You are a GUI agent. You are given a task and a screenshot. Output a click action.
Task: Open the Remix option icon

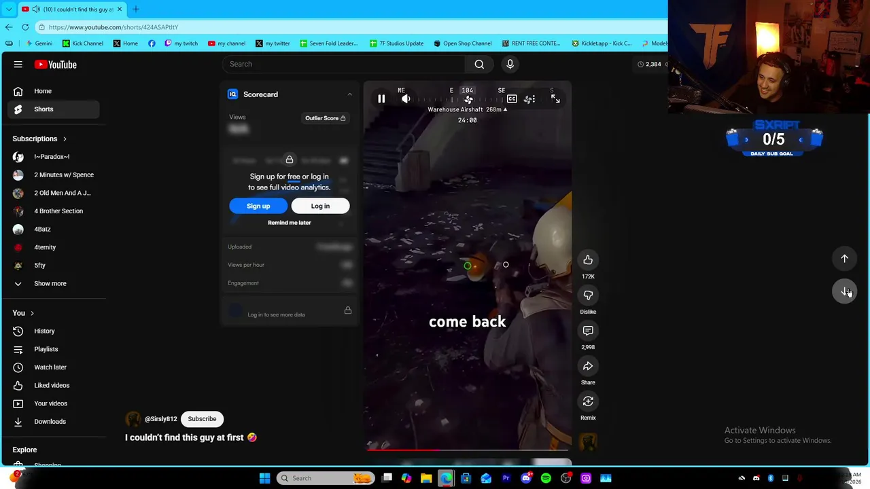point(588,401)
